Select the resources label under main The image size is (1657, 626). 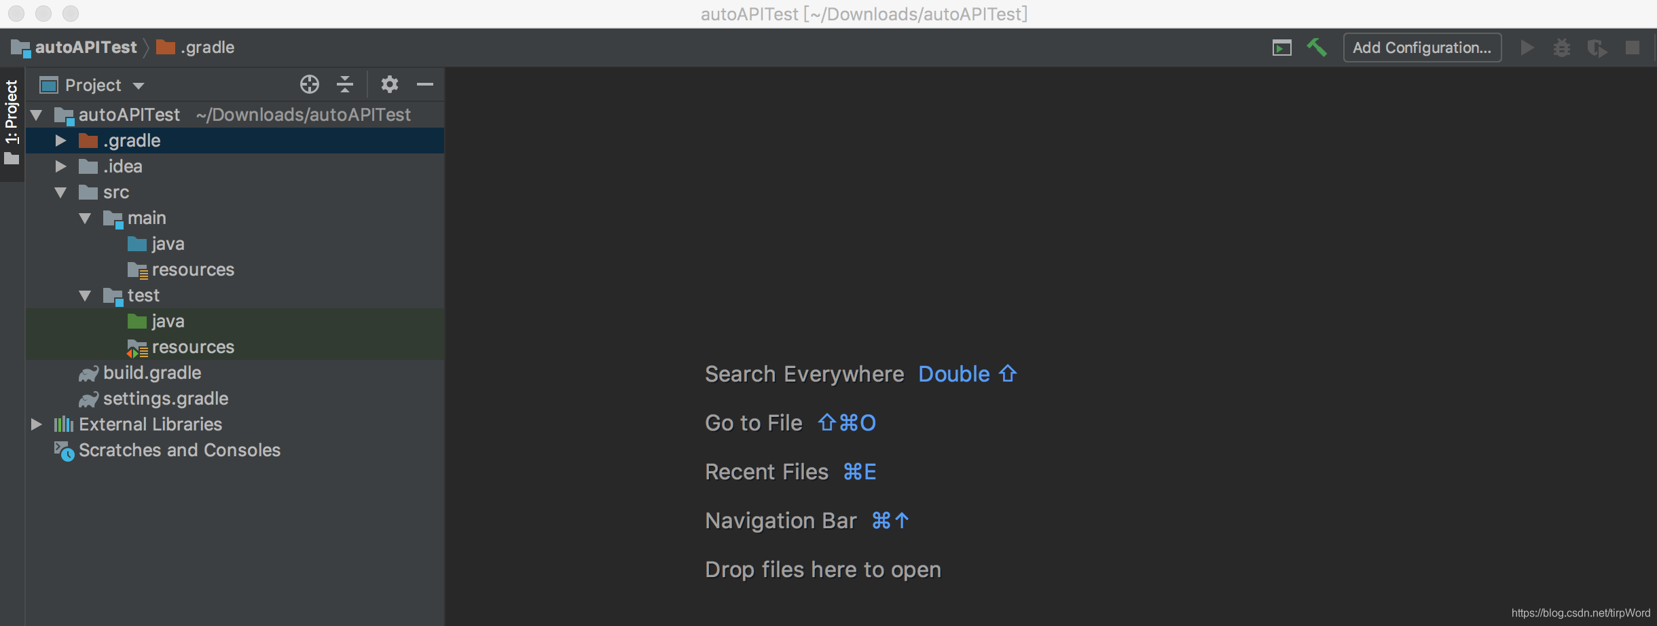click(x=193, y=270)
